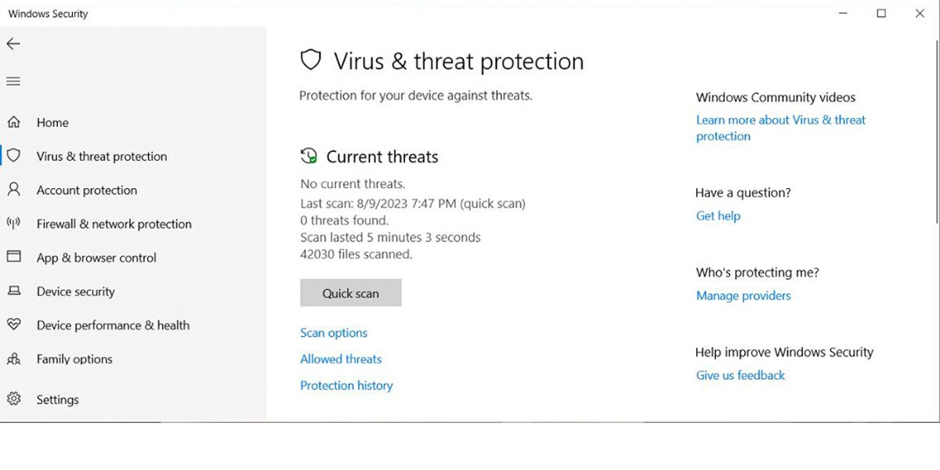Select the shield icon in sidebar

pyautogui.click(x=13, y=156)
